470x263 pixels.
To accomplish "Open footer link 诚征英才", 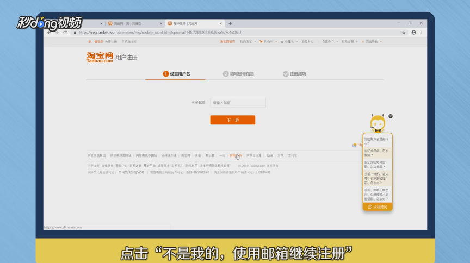I will click(163, 166).
